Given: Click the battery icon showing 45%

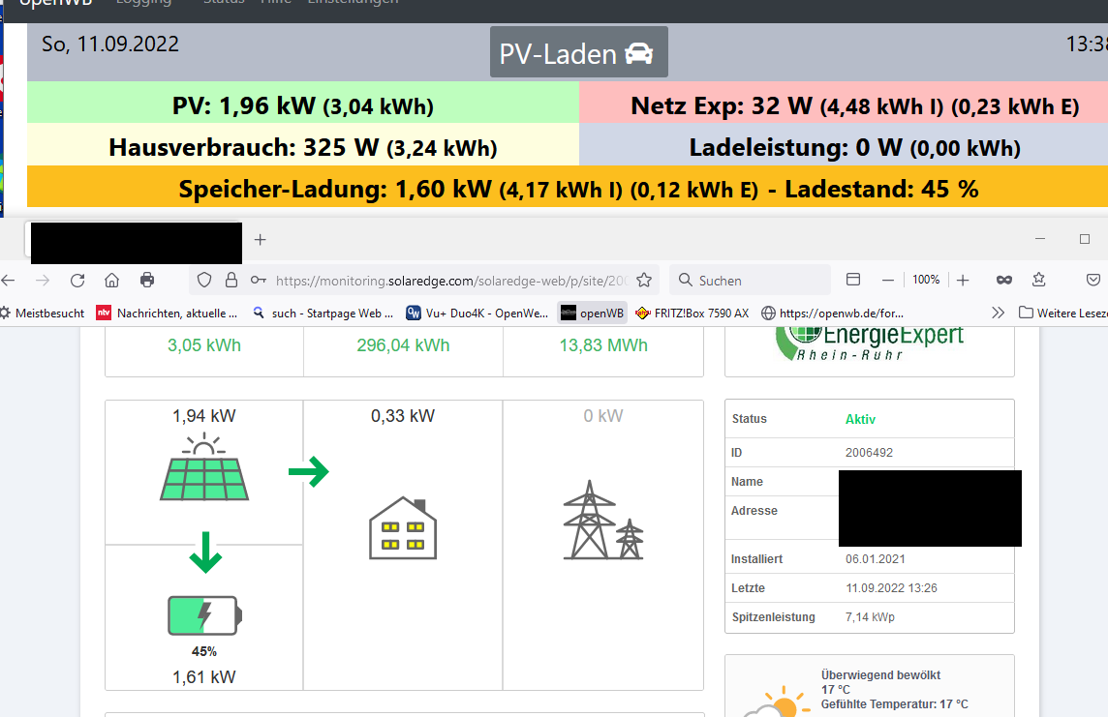Looking at the screenshot, I should [204, 615].
